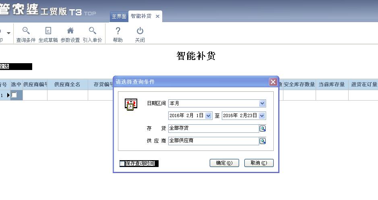The width and height of the screenshot is (378, 200).
Task: Click the 生成草稿 toolbar icon
Action: point(48,31)
